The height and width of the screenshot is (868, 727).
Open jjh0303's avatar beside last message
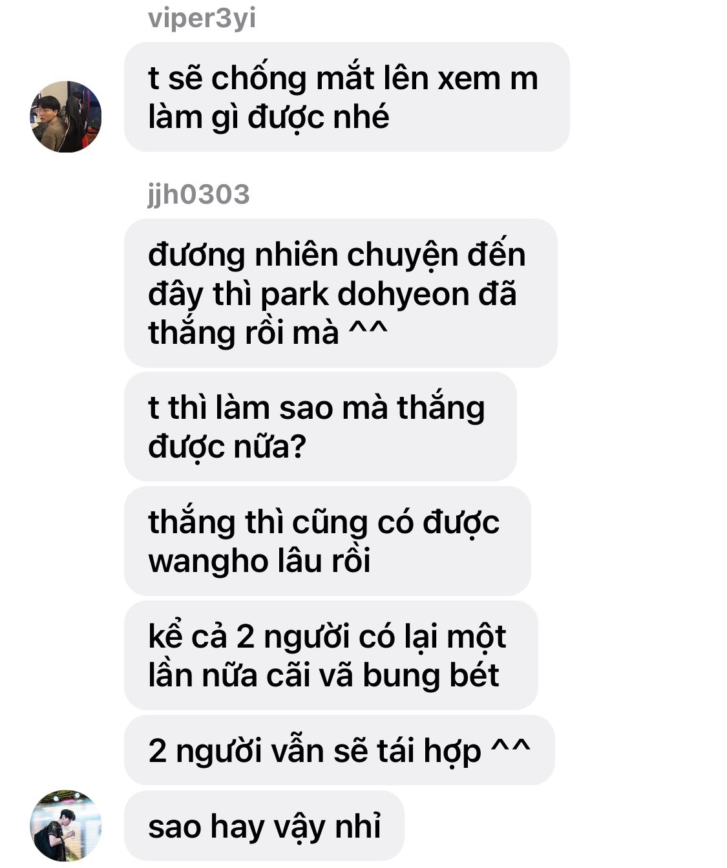(x=65, y=825)
